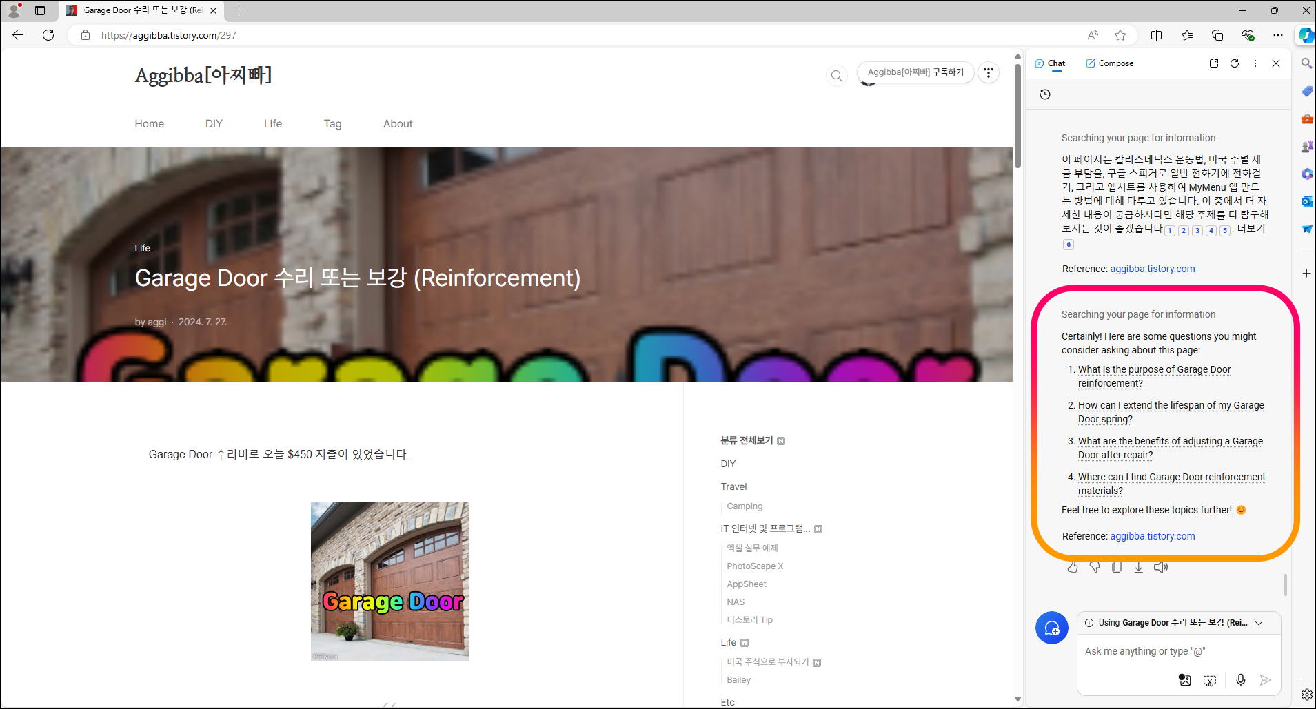Open the Travel category link
Screen dimensions: 1316x709
tap(733, 486)
